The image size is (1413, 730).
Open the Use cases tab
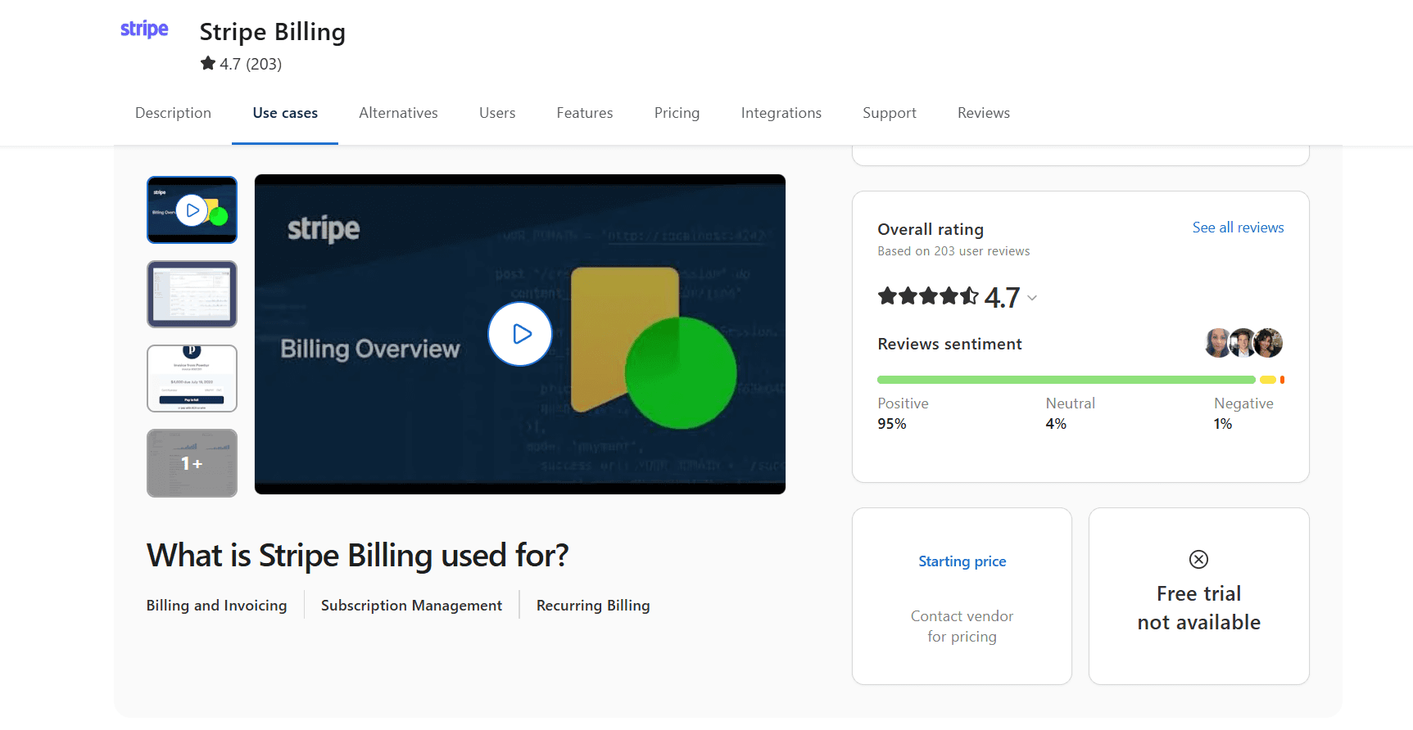click(x=285, y=113)
